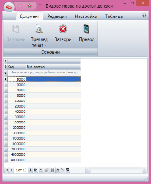Switch to the Редакция tab
Viewport: 151px width, 184px height.
pos(57,16)
